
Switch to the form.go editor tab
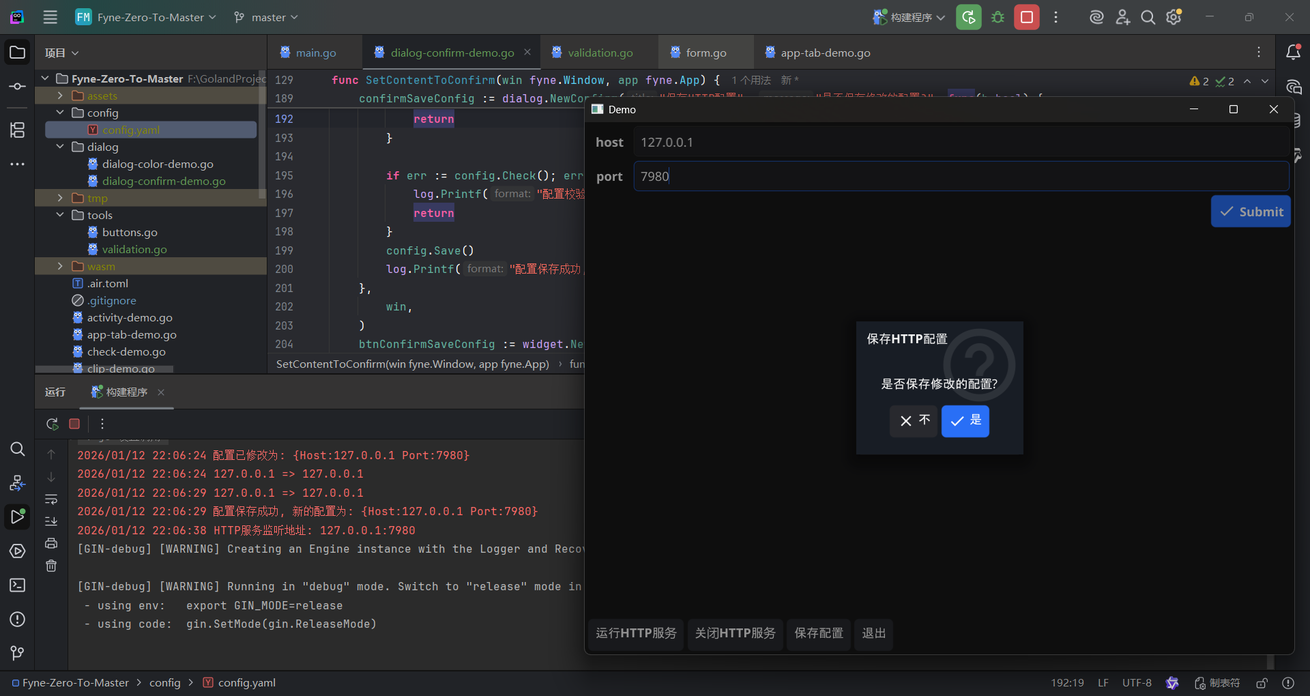(x=705, y=53)
